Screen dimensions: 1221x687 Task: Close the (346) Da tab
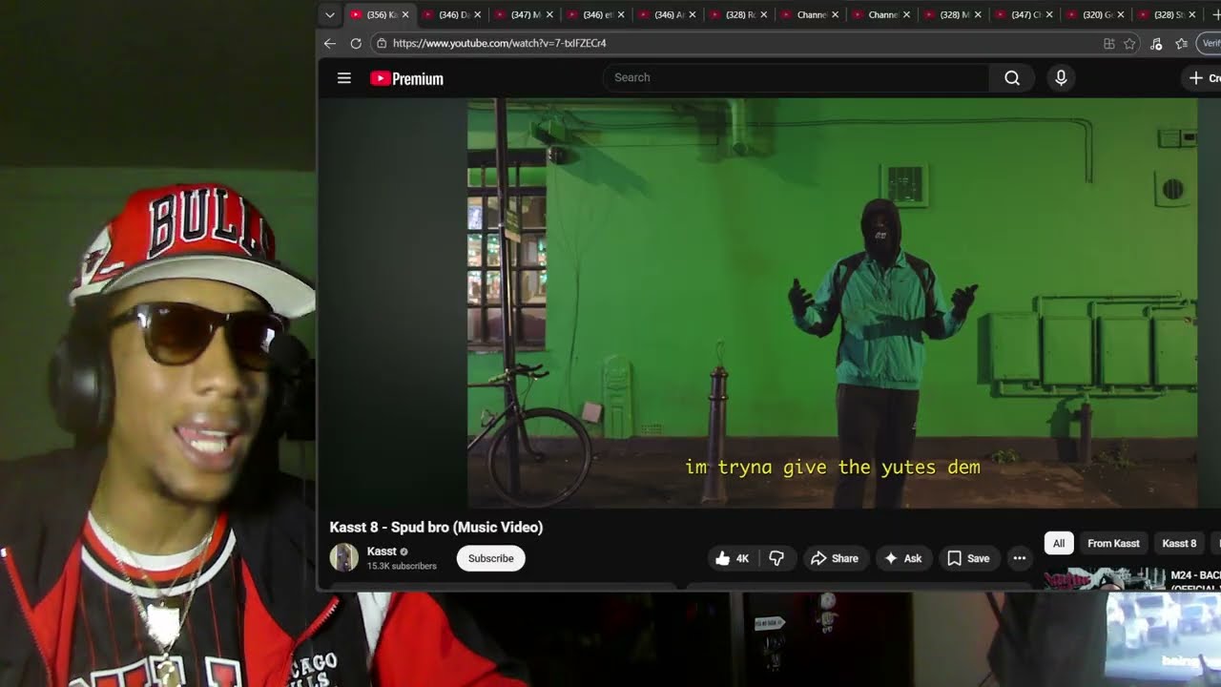click(x=478, y=14)
